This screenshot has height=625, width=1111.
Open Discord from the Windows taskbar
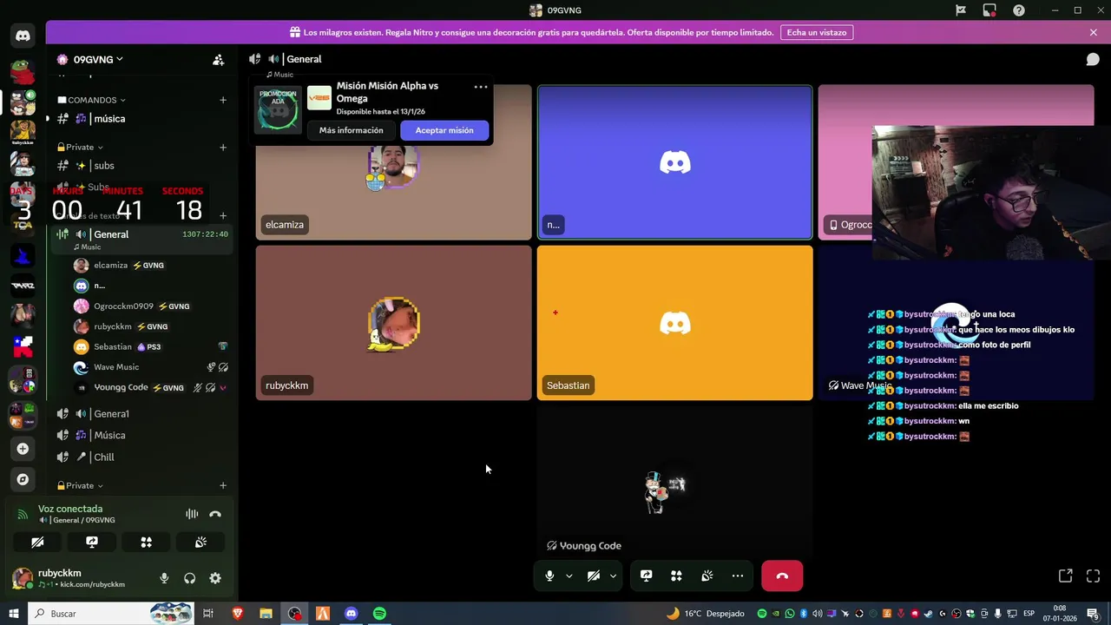coord(351,614)
